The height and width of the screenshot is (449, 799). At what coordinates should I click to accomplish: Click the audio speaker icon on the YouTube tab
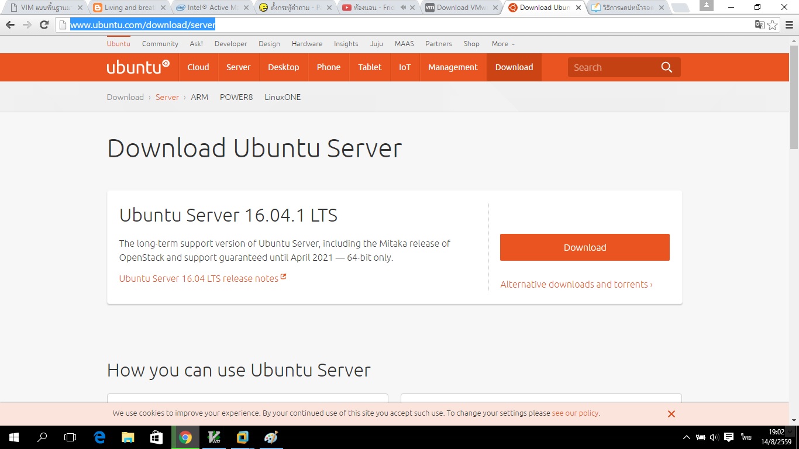tap(403, 8)
